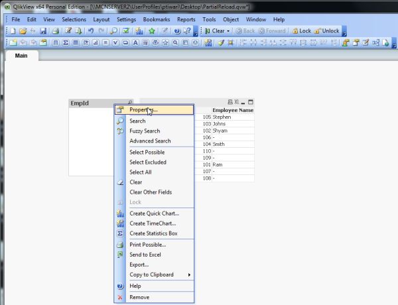The image size is (398, 305).
Task: Choose Clear Other Fields in context menu
Action: [x=154, y=192]
